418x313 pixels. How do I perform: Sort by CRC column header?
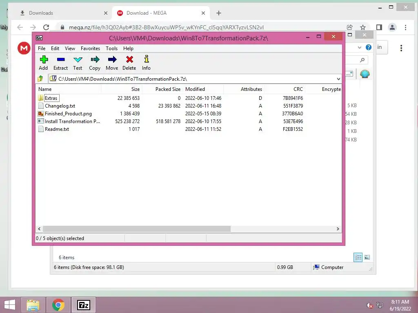click(285, 89)
